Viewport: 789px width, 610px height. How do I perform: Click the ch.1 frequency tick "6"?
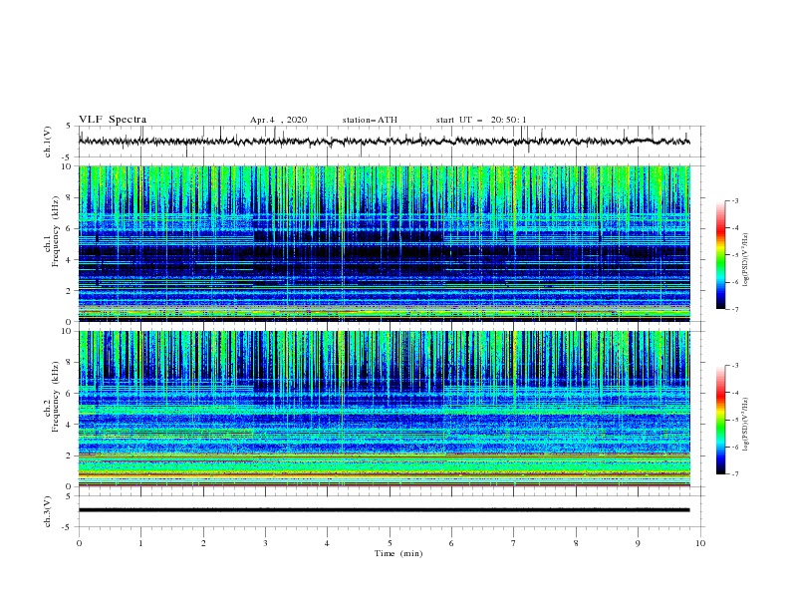pos(70,229)
